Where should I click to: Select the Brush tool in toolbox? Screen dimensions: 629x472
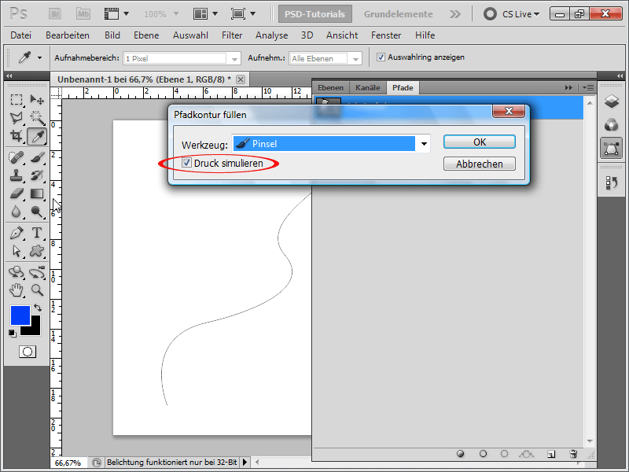(x=37, y=157)
